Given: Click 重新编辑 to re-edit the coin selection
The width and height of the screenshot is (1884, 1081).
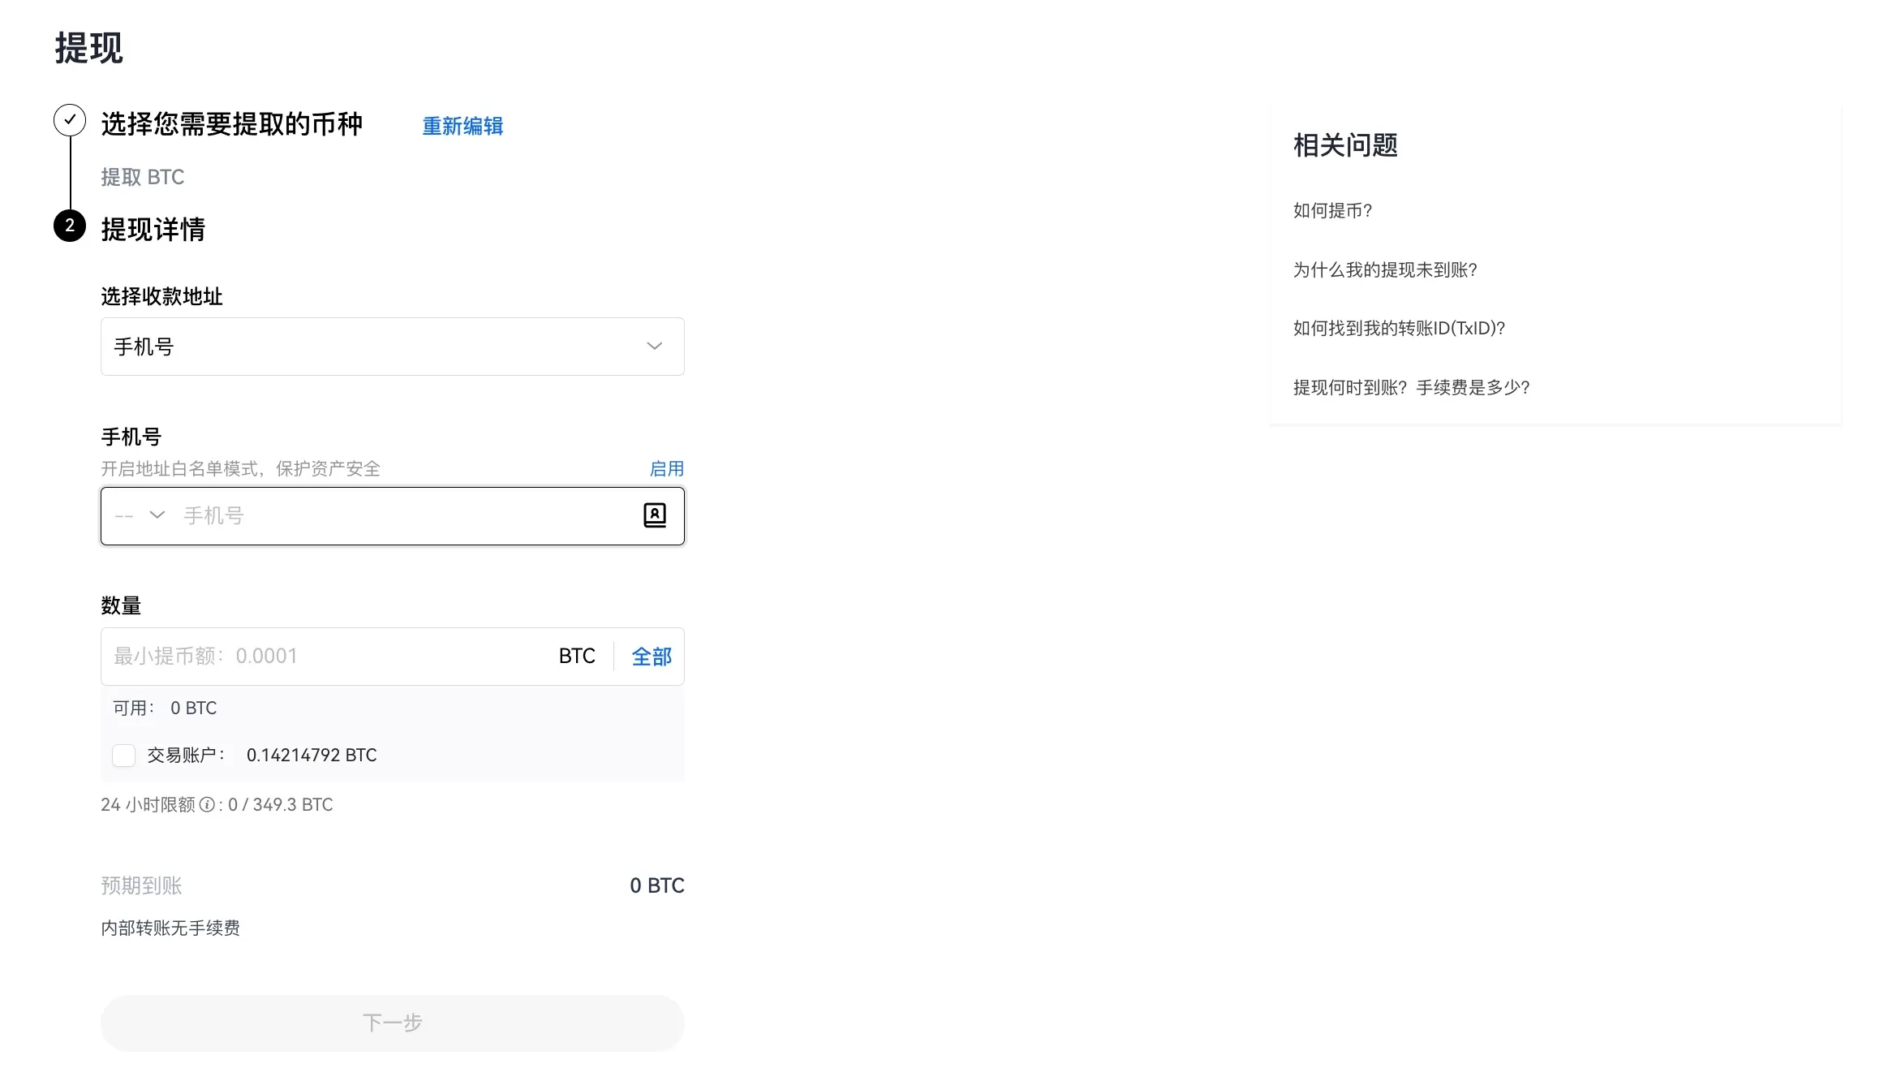Looking at the screenshot, I should click(461, 126).
